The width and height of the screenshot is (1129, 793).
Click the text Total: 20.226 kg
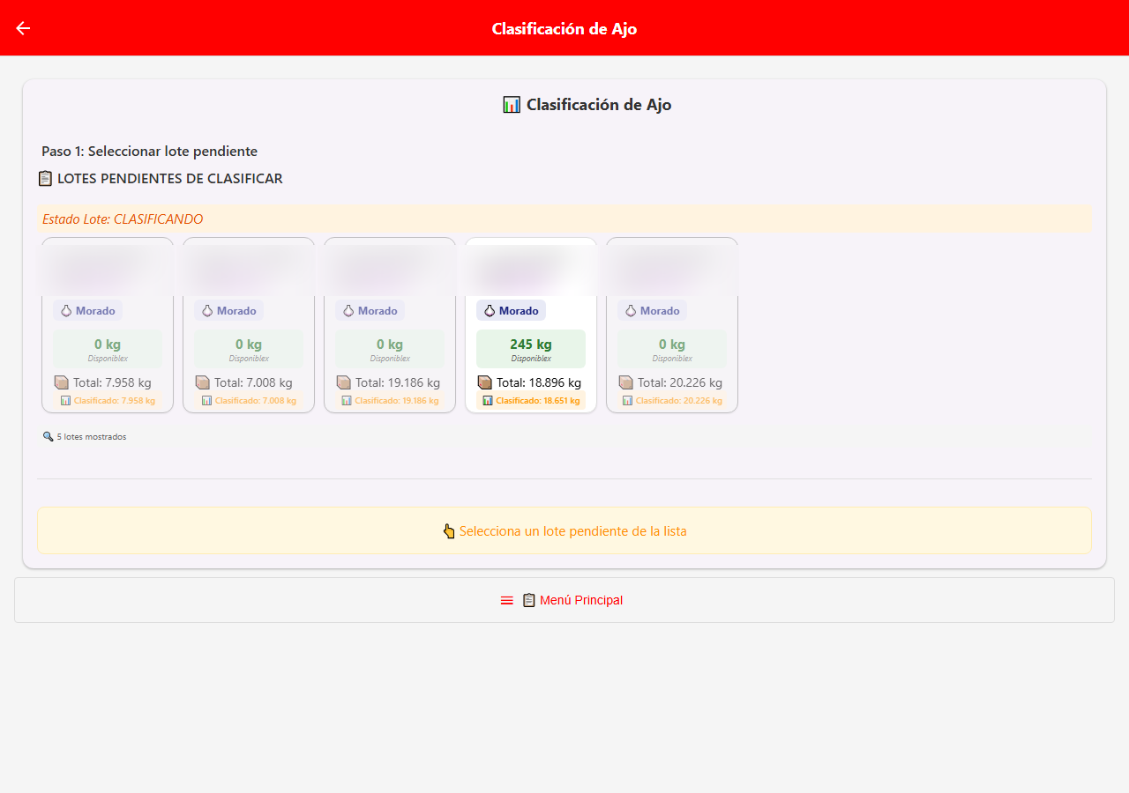tap(680, 382)
